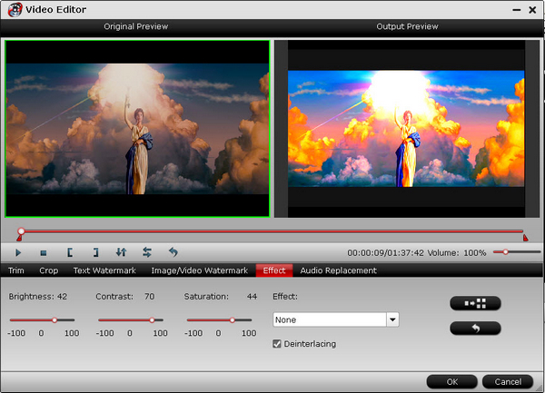Open the Trim tab

coord(16,270)
